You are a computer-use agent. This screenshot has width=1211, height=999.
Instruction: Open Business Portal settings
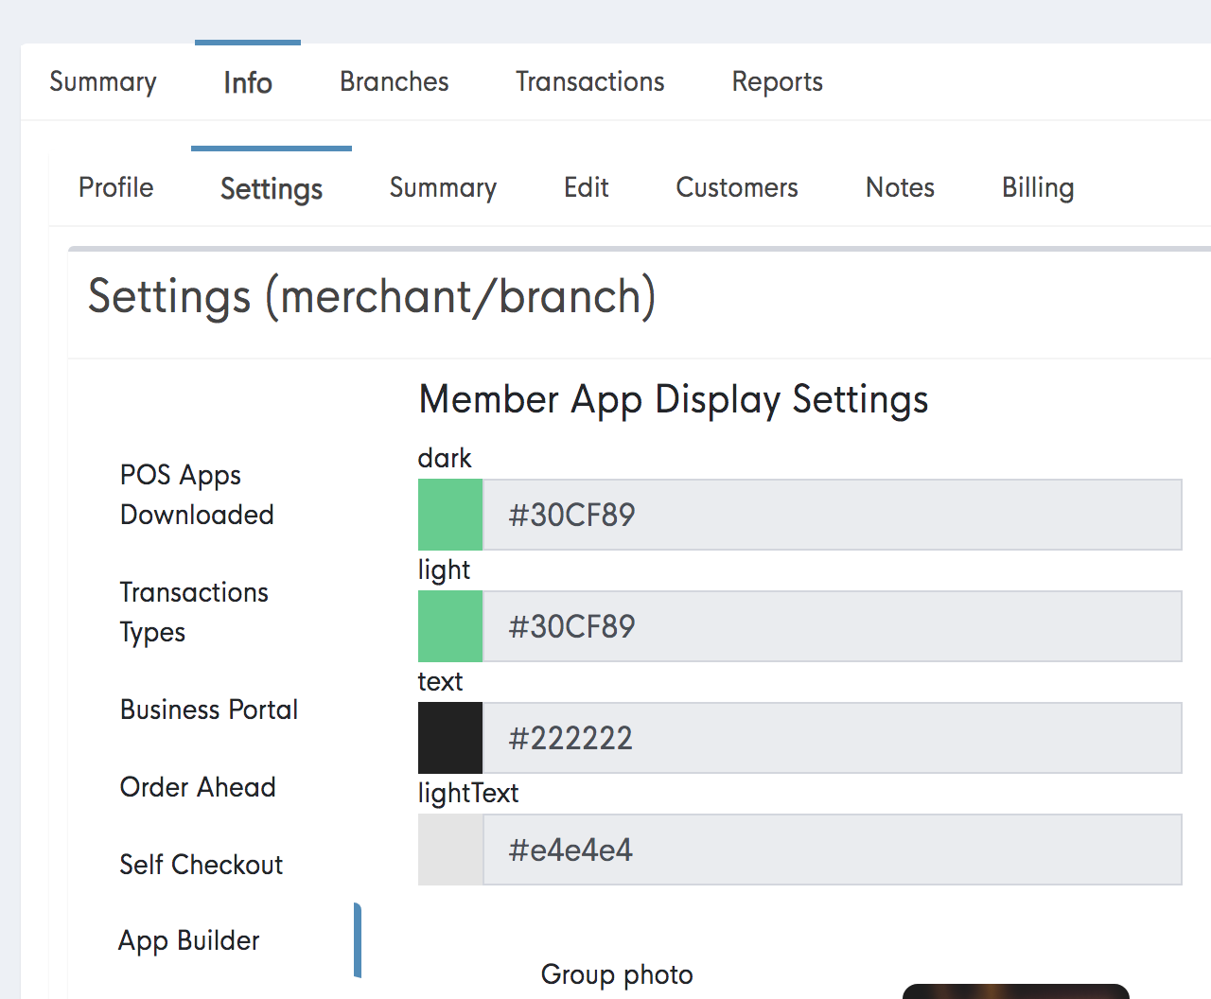[x=209, y=710]
